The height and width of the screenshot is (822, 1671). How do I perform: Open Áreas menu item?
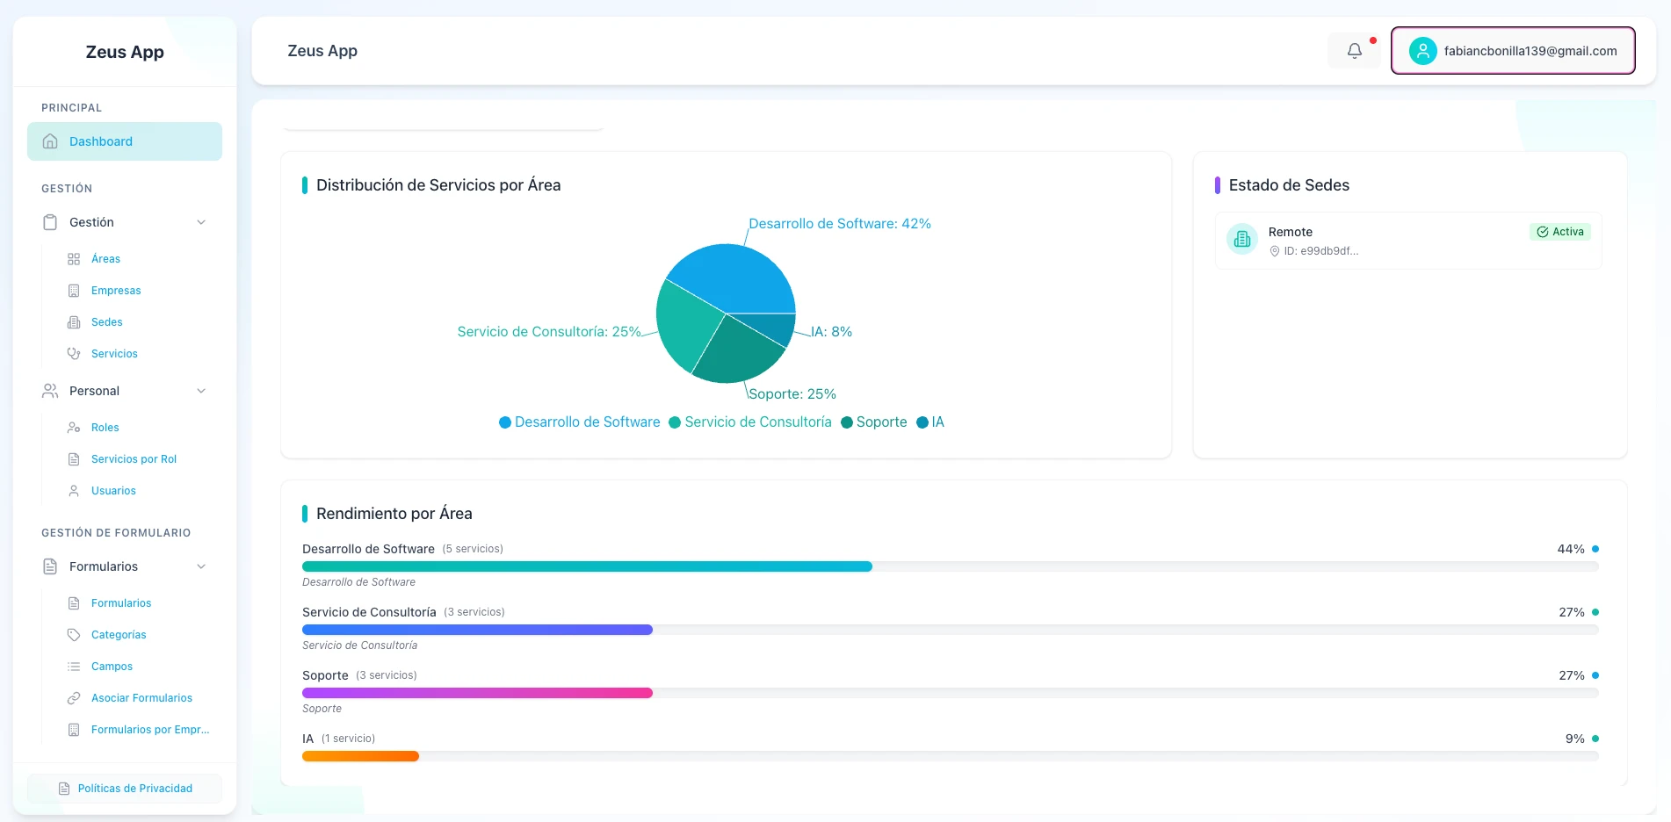(105, 259)
